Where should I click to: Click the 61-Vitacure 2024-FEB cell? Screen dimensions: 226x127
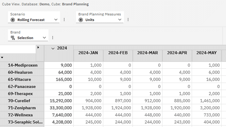click(x=118, y=79)
